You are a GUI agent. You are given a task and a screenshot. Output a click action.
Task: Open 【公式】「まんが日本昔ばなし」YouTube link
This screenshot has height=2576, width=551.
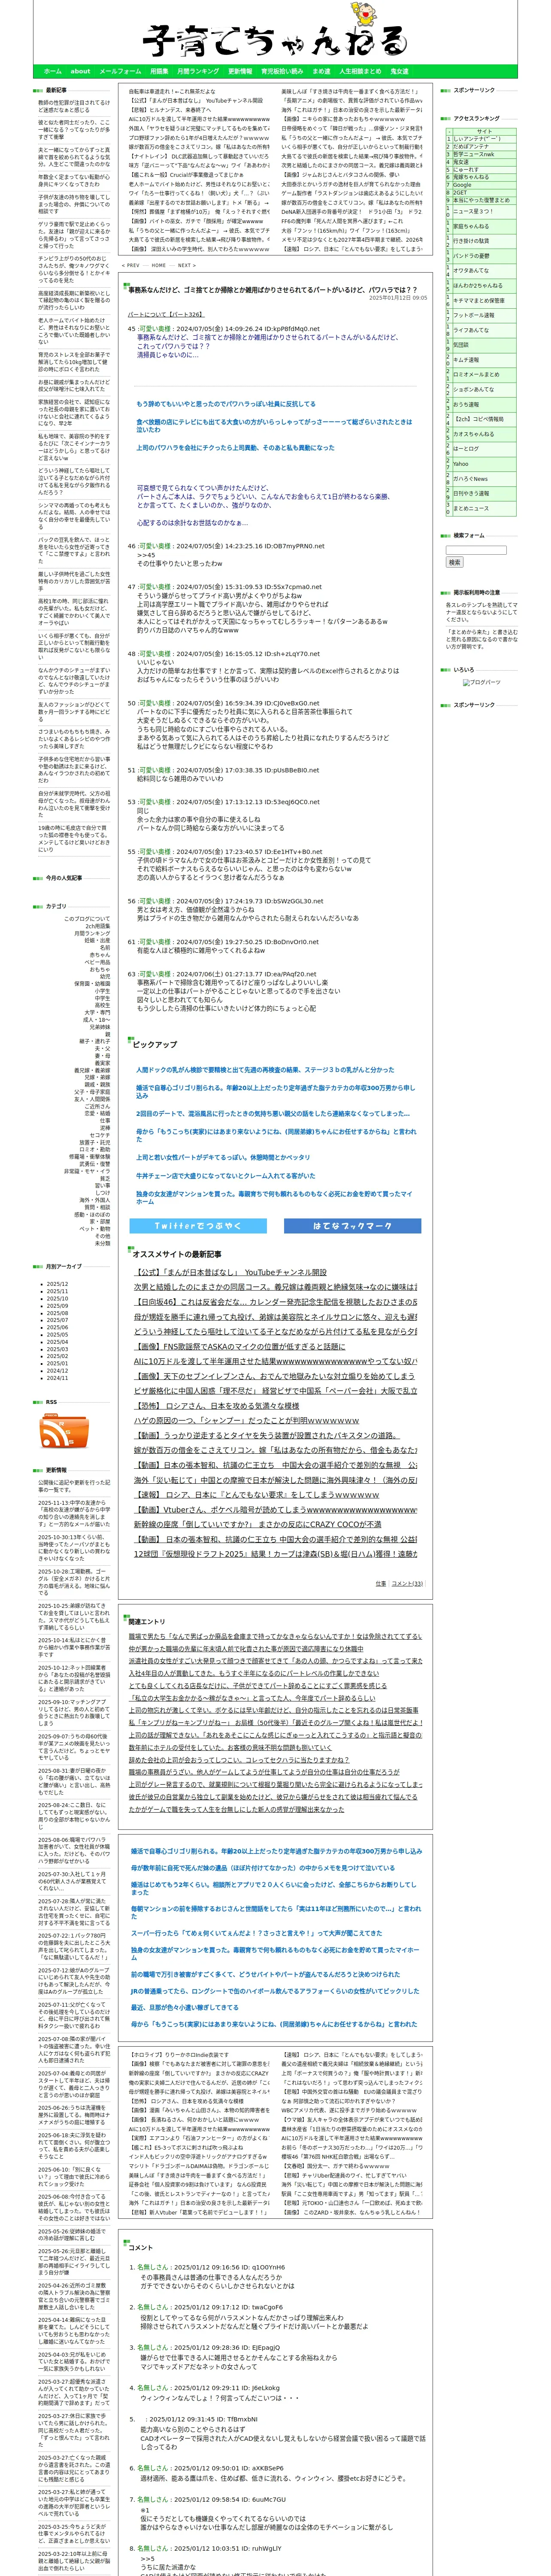(x=230, y=1273)
